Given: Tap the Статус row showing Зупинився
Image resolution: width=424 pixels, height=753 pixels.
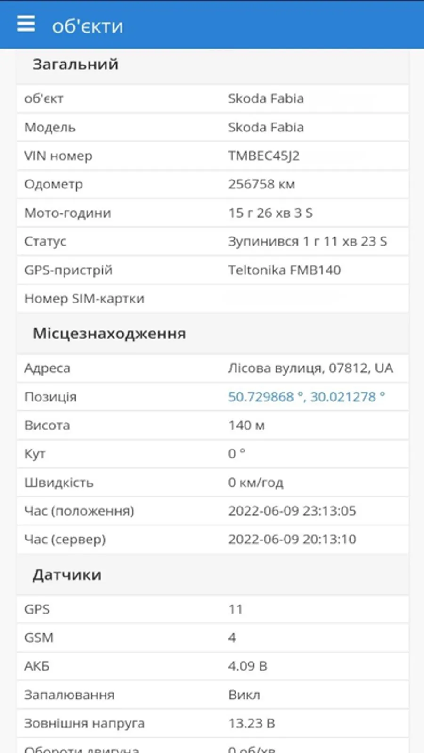Looking at the screenshot, I should point(212,241).
